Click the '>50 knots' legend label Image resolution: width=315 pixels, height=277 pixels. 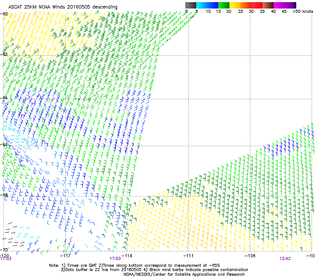click(x=303, y=12)
